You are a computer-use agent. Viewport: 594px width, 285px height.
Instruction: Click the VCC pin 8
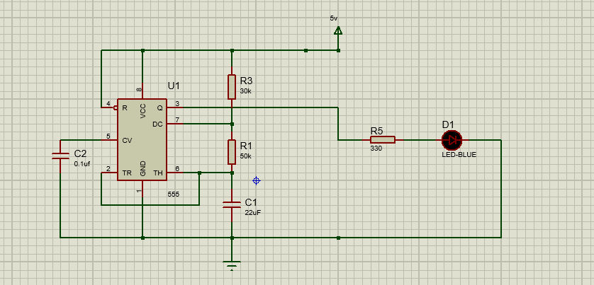tap(142, 91)
